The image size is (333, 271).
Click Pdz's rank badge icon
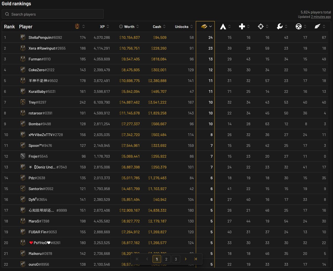(23, 178)
